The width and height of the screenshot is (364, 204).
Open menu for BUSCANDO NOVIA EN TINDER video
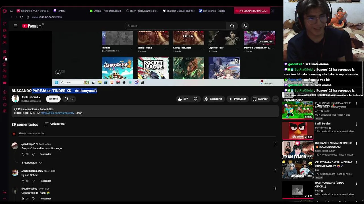point(356,144)
